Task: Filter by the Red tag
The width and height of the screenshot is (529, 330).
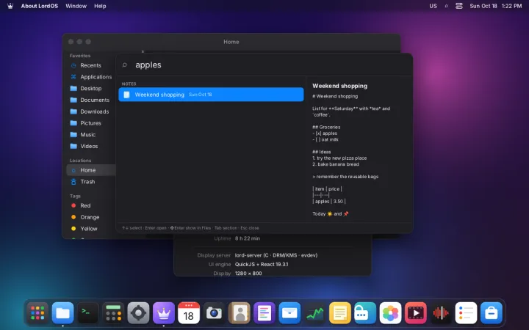Action: point(90,206)
